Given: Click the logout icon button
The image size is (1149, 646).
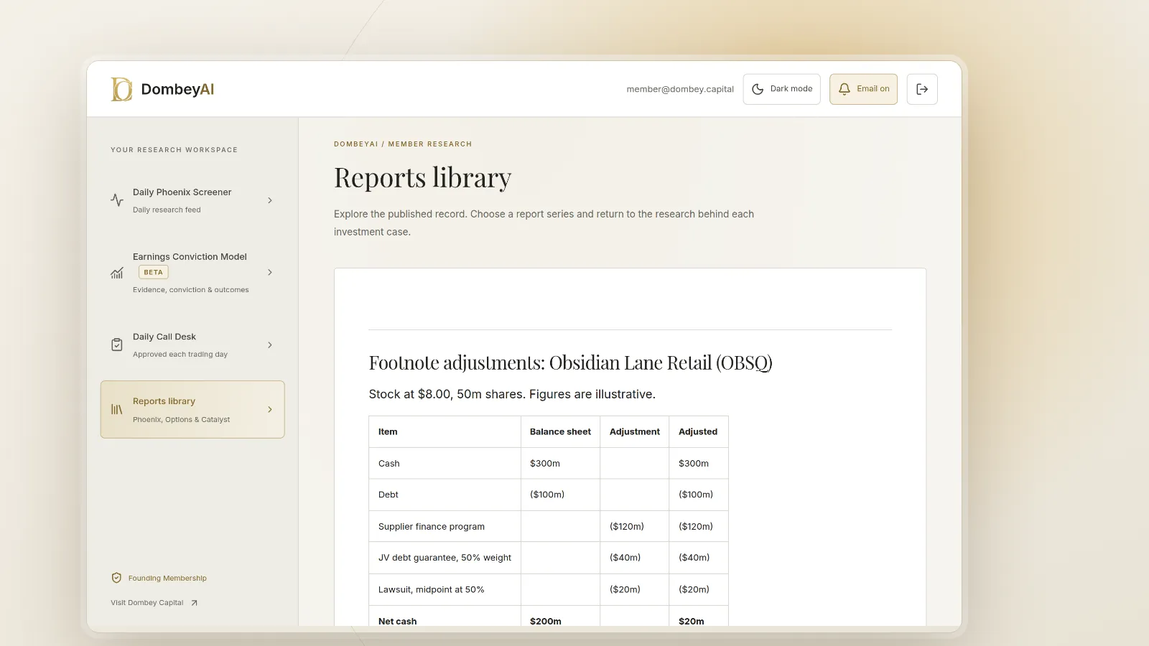Looking at the screenshot, I should coord(922,89).
